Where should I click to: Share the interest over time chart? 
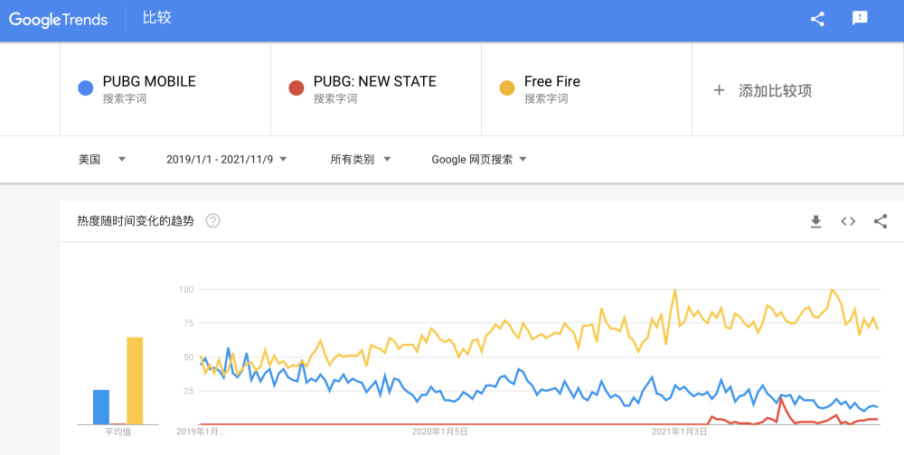pyautogui.click(x=880, y=221)
